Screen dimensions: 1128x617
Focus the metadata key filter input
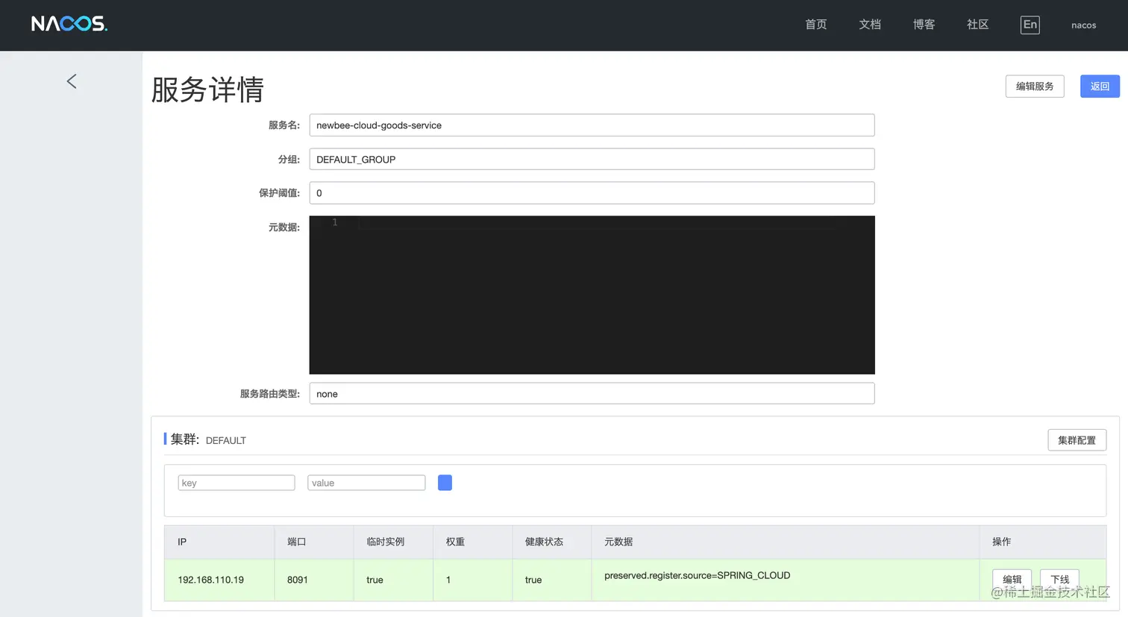pos(236,483)
